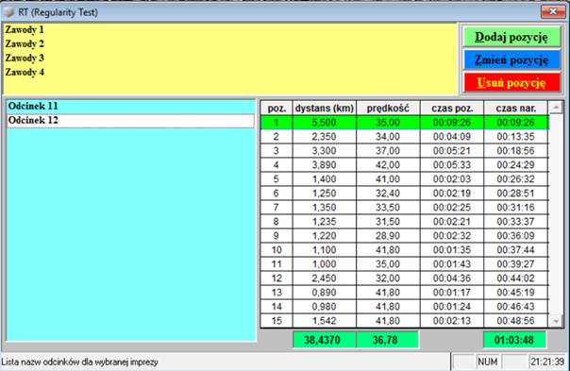Select highlighted row 1 distance 5,500
The height and width of the screenshot is (371, 570).
click(x=325, y=123)
